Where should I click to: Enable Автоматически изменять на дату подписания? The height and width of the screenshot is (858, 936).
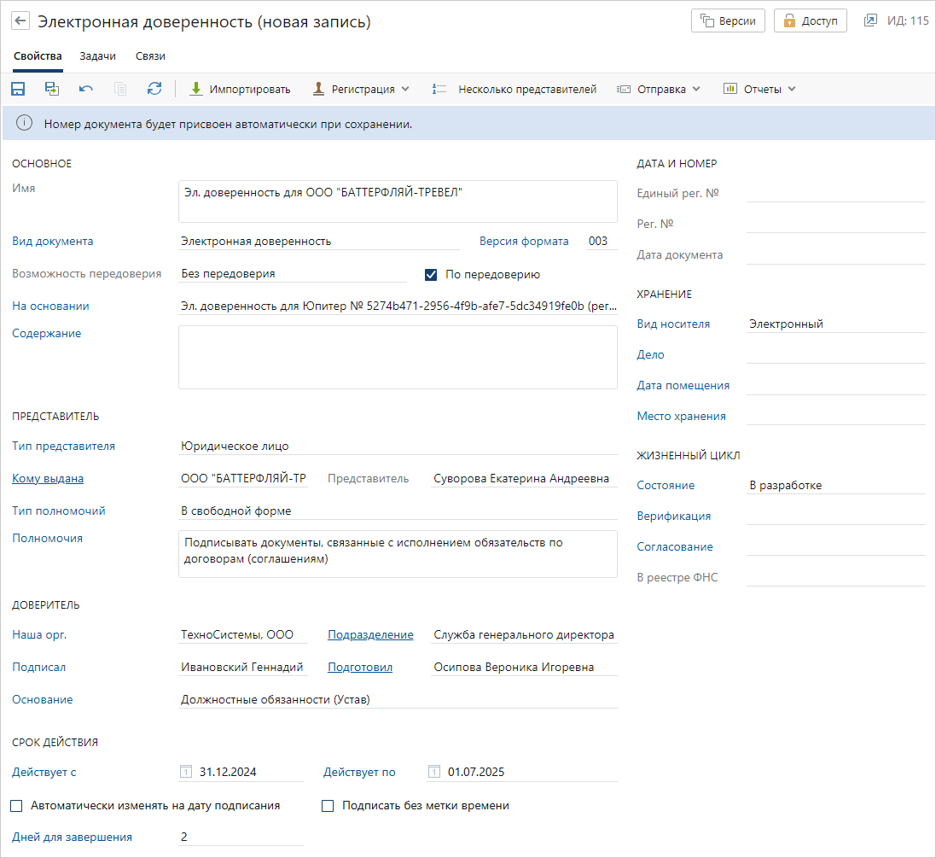pyautogui.click(x=17, y=806)
